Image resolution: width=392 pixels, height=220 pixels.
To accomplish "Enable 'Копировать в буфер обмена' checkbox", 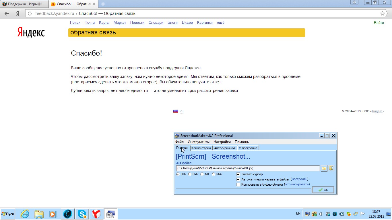I will click(238, 184).
